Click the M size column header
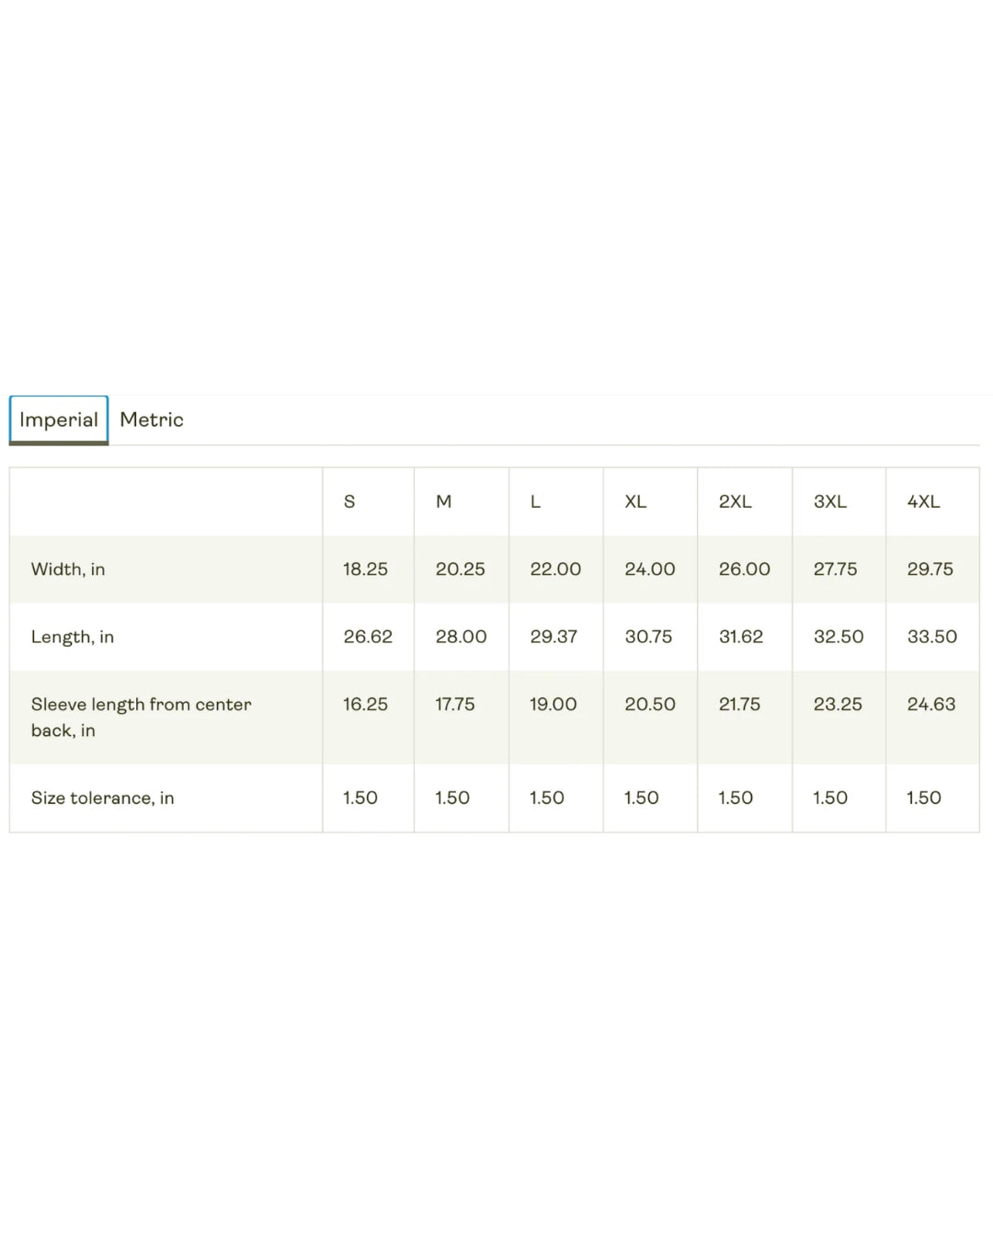This screenshot has width=993, height=1242. 443,501
